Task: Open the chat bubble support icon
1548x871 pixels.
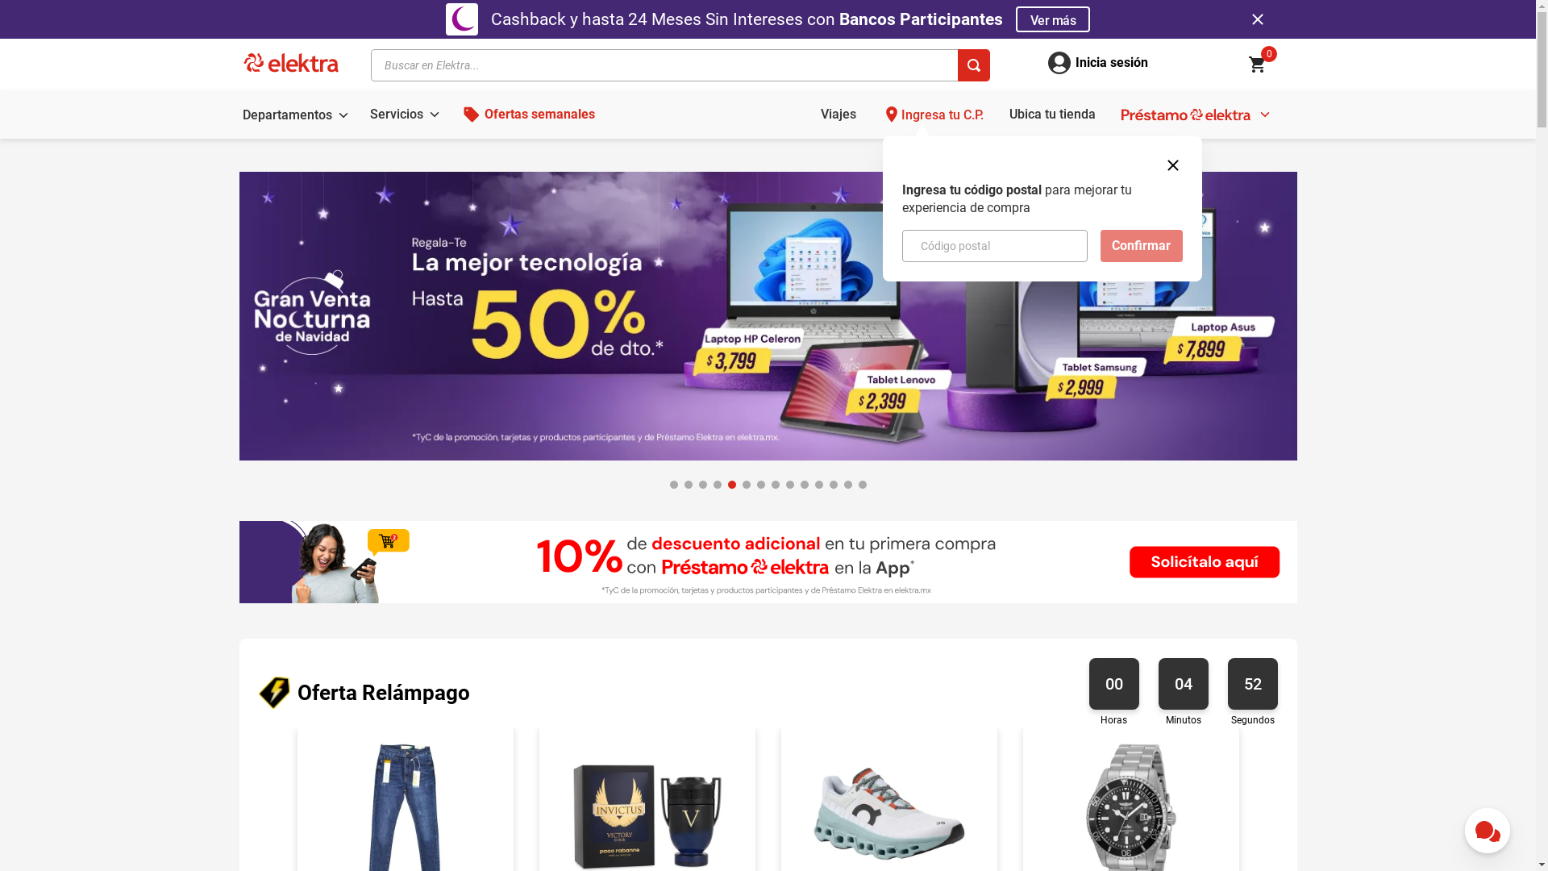Action: tap(1487, 831)
